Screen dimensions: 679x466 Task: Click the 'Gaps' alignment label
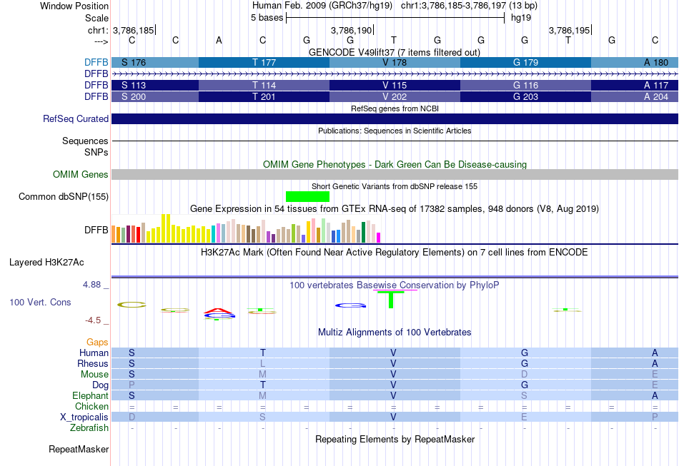coord(97,343)
